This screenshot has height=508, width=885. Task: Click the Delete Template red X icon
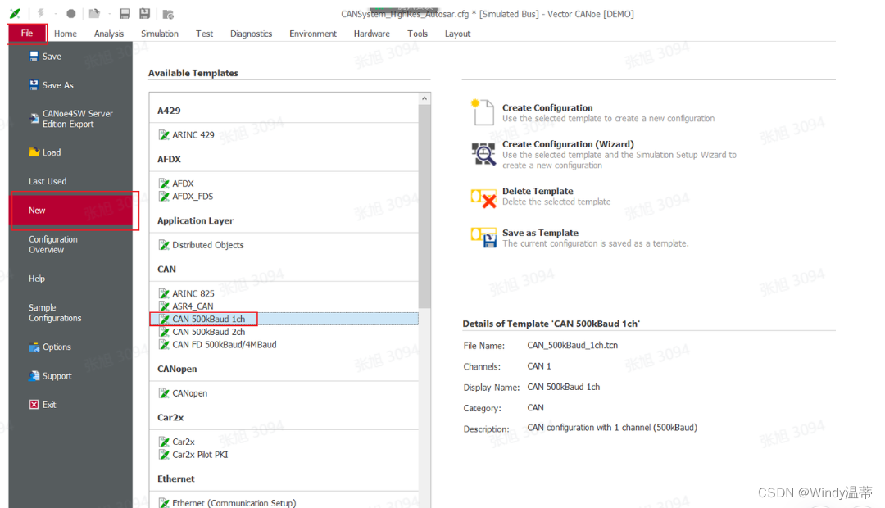pyautogui.click(x=483, y=198)
